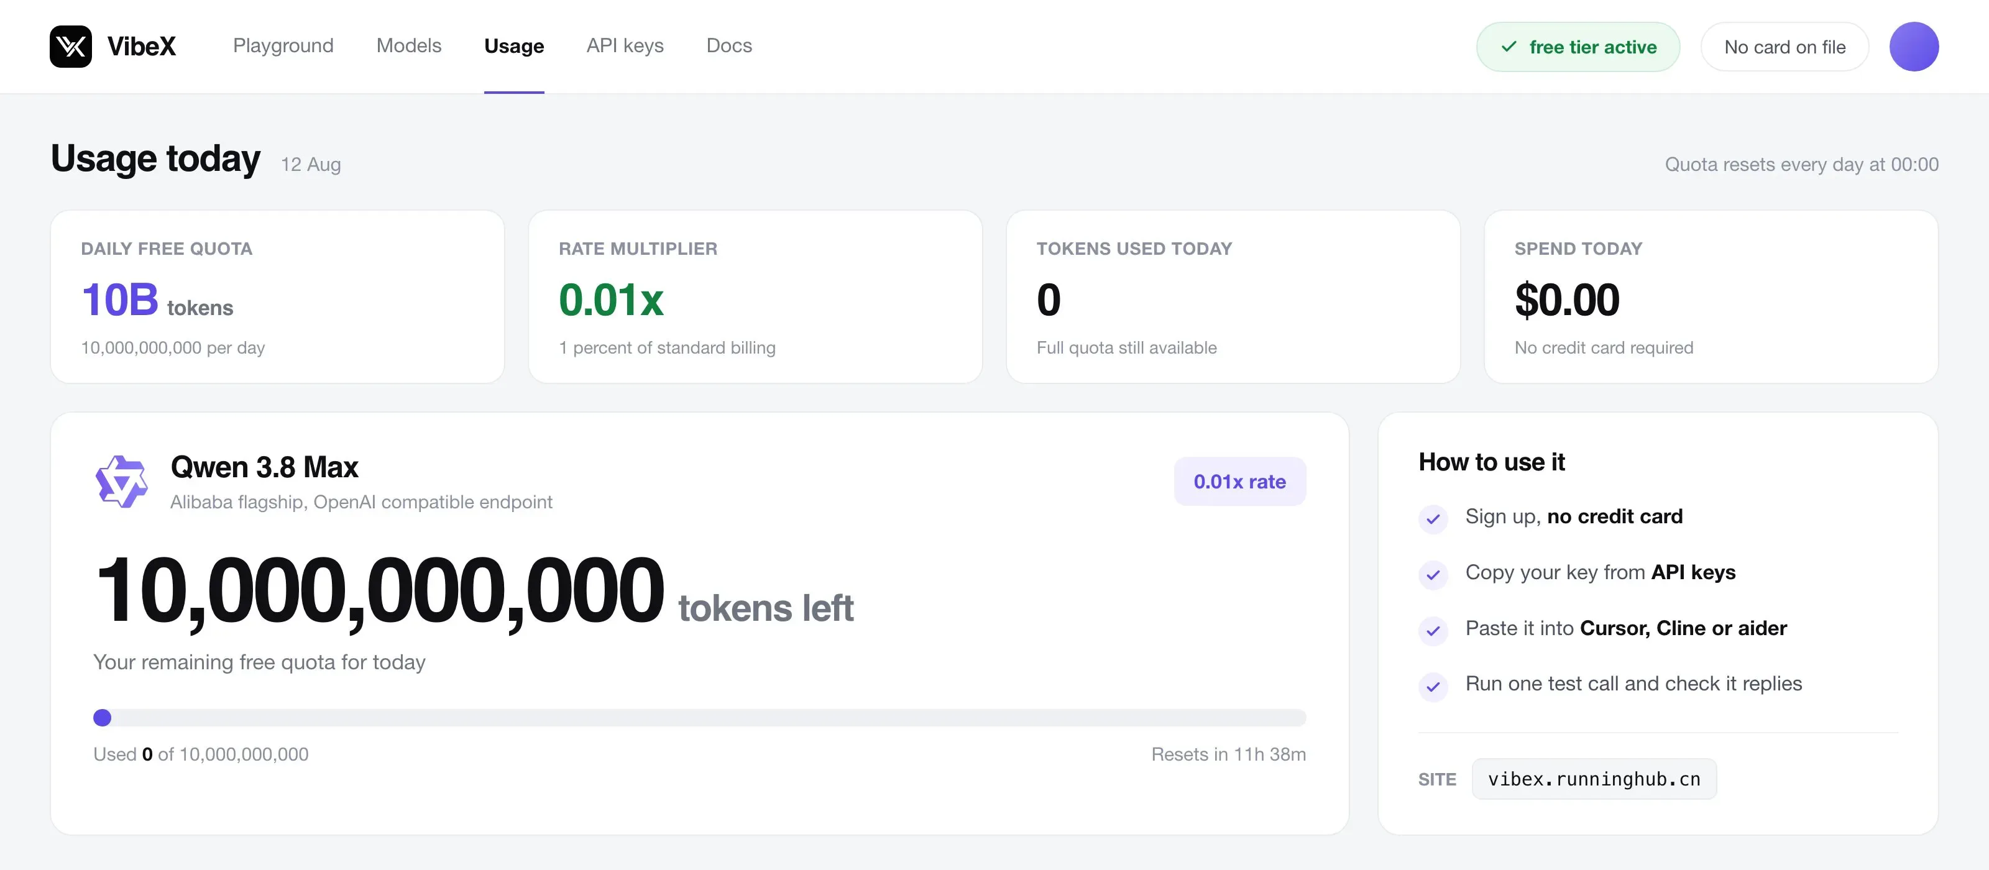
Task: Click the bold API keys text in steps
Action: (x=1693, y=572)
